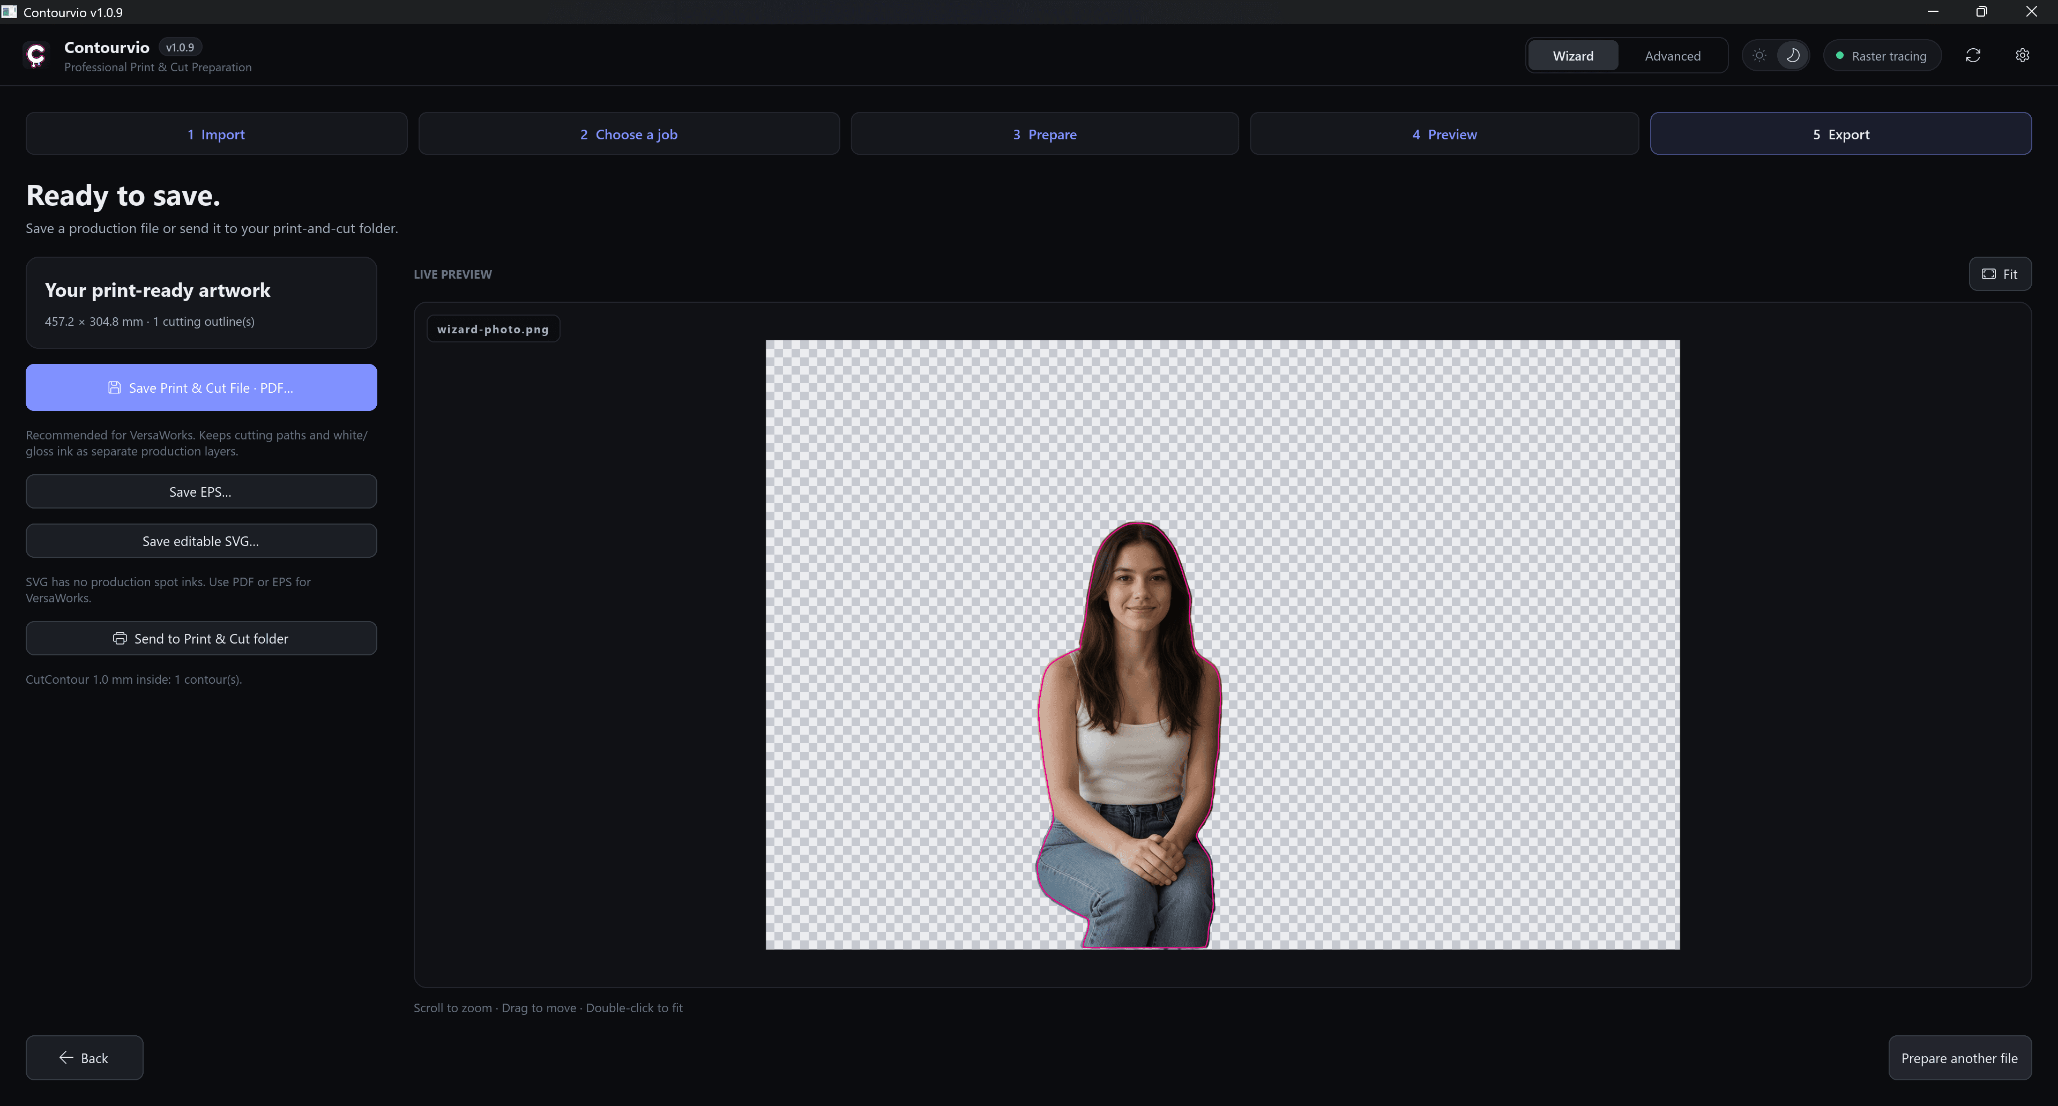Click the refresh arrows icon
Image resolution: width=2058 pixels, height=1106 pixels.
[x=1972, y=56]
